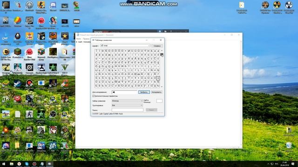The image size is (298, 167).
Task: Launch the Raft game shortcut
Action: tap(53, 146)
